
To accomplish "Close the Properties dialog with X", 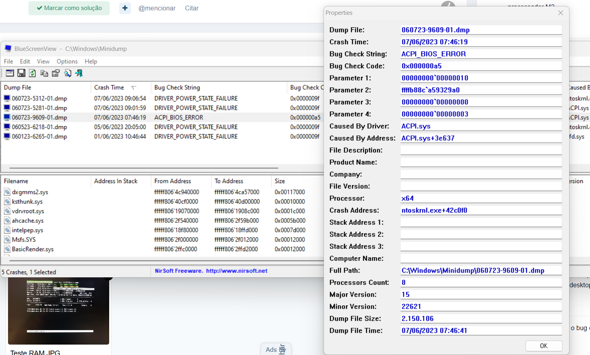I will click(561, 13).
